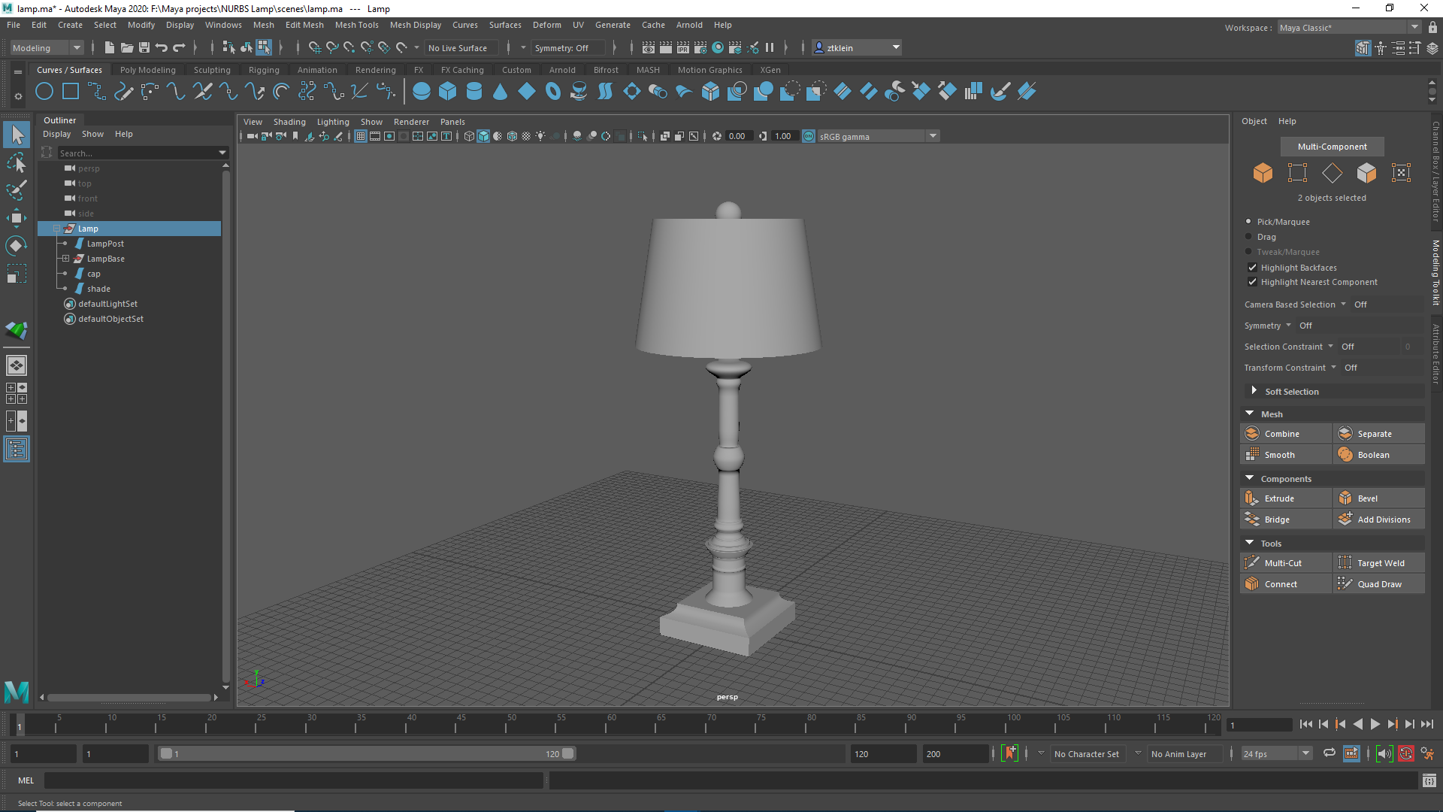Click the Combine mesh icon button
This screenshot has width=1443, height=812.
tap(1253, 434)
